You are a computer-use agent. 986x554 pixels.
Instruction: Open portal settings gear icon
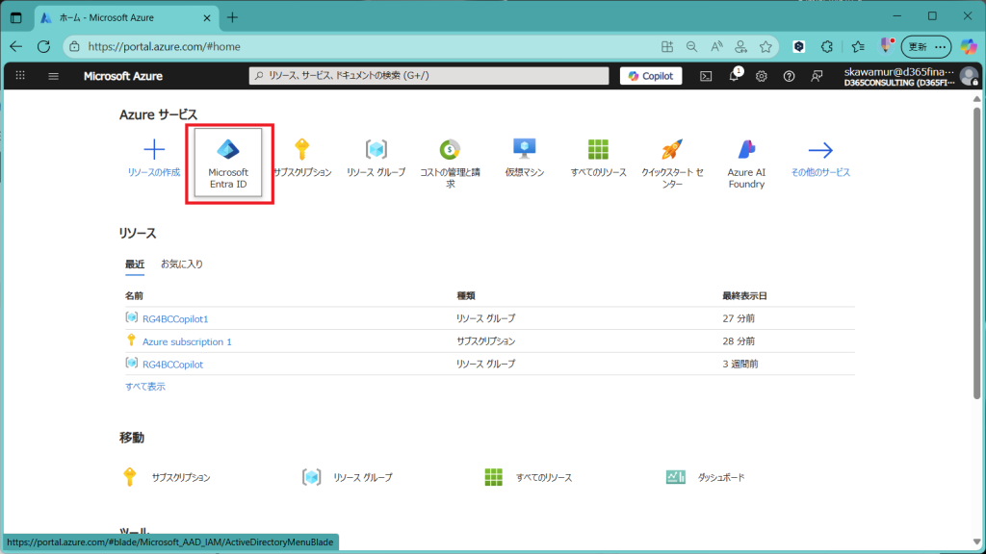[762, 76]
